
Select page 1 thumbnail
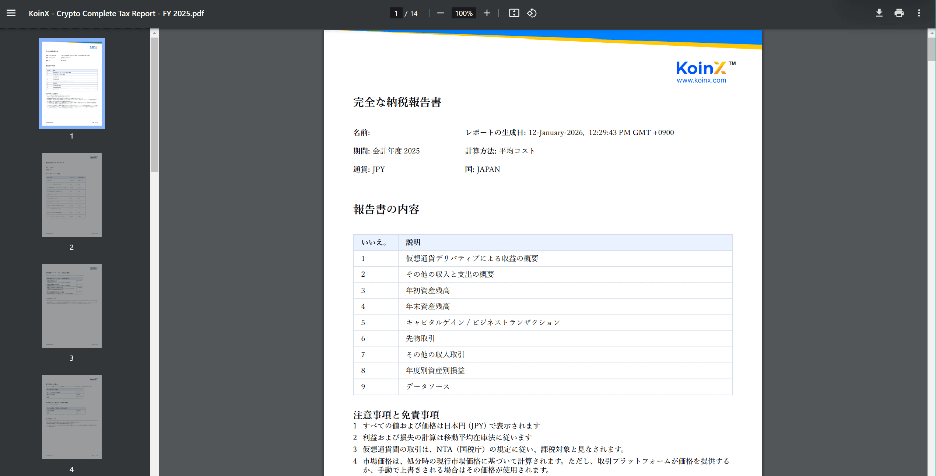coord(72,84)
